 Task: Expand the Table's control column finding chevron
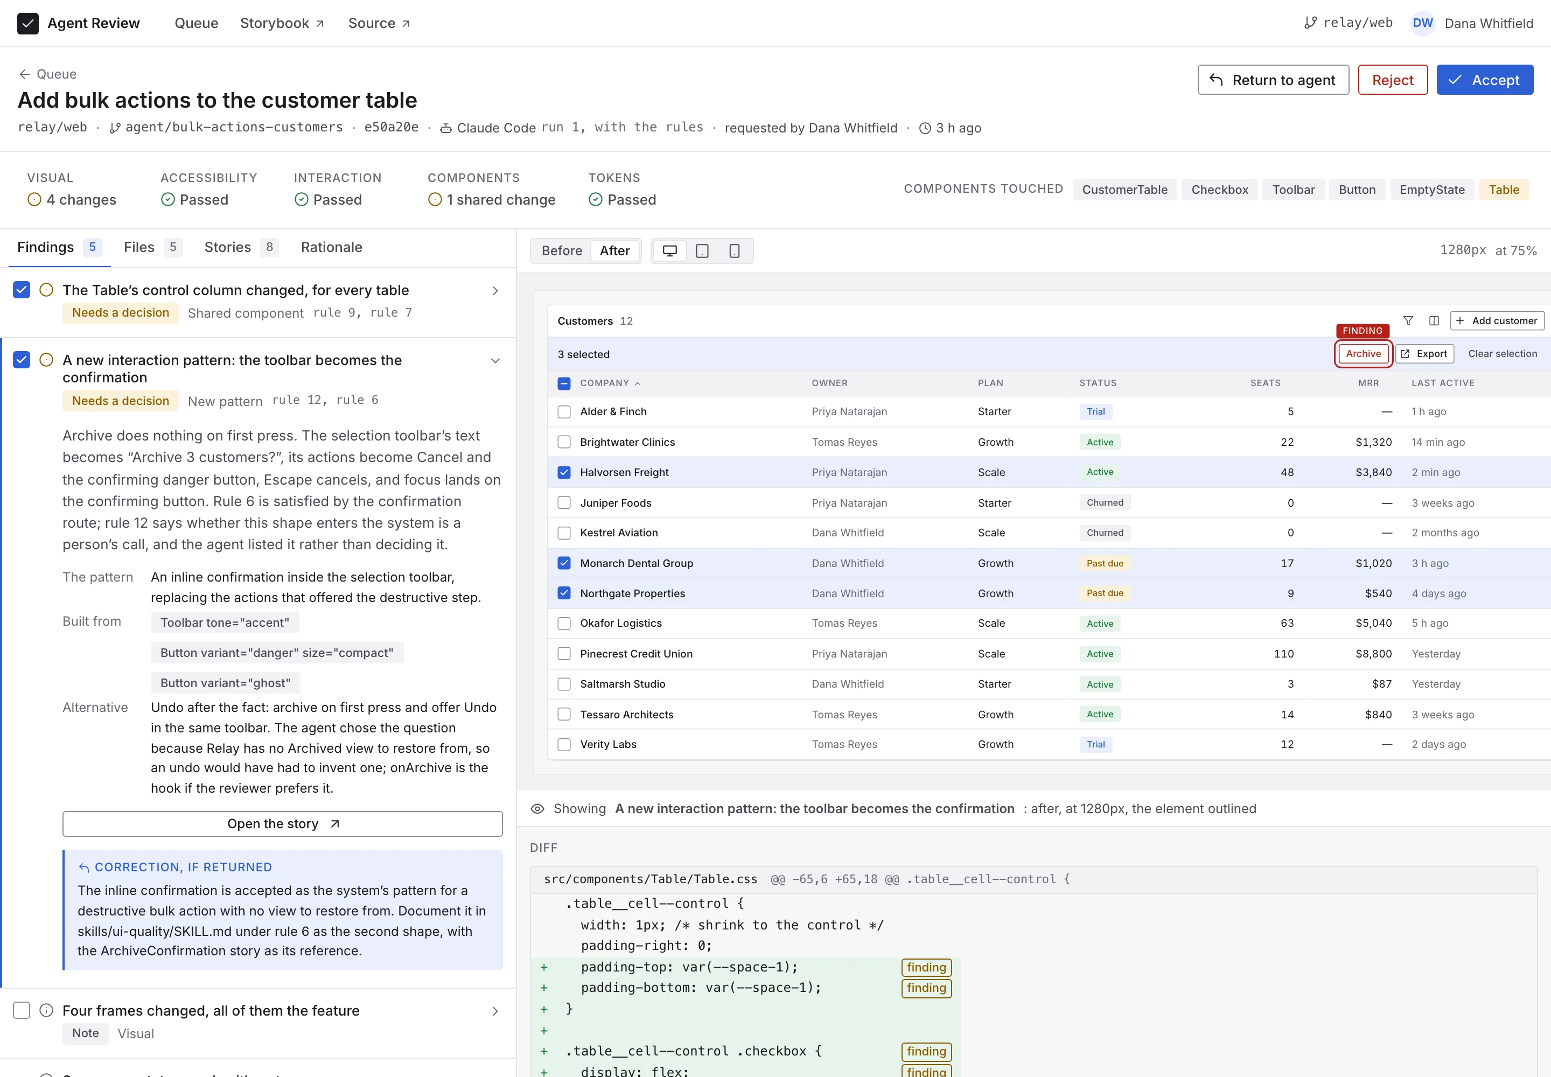[x=495, y=291]
